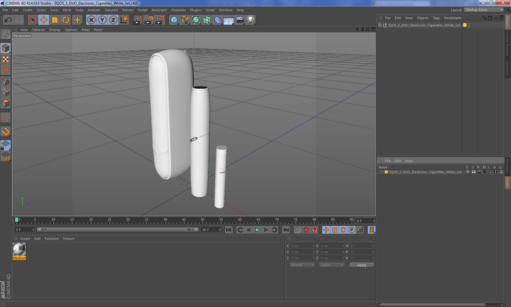Switch to Texture mode
Image resolution: width=511 pixels, height=307 pixels.
5,59
